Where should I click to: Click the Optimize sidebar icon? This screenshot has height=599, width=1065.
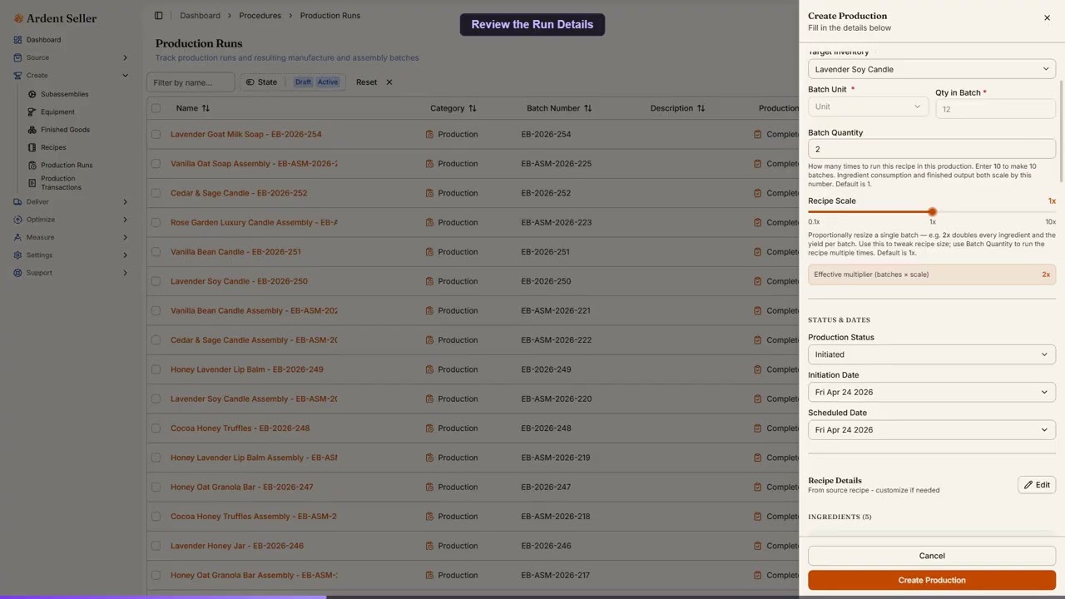click(x=17, y=220)
